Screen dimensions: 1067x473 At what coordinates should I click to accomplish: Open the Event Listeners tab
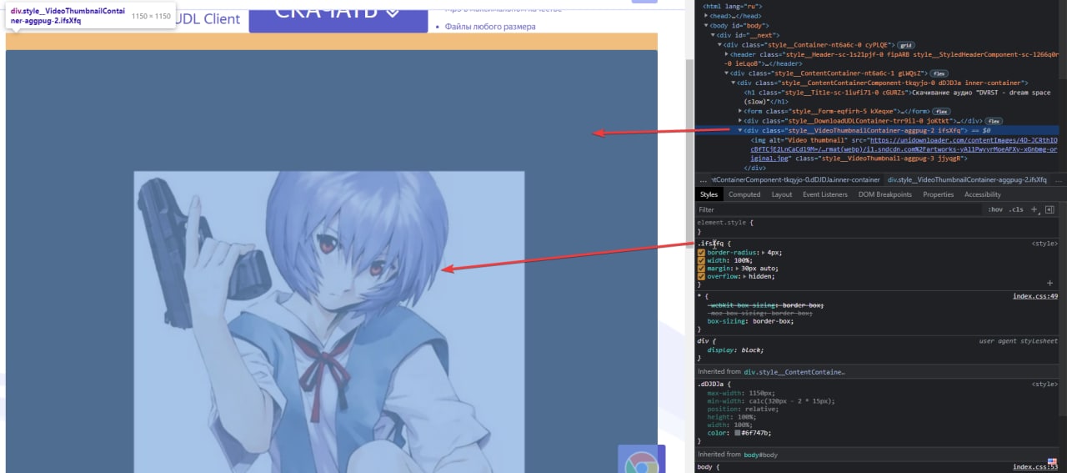[x=825, y=194]
